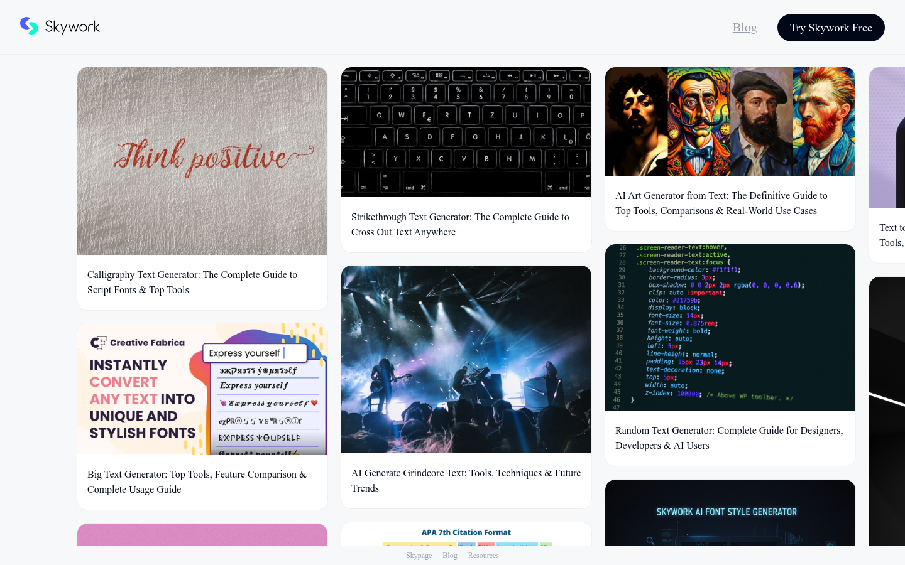Open the Think positive calligraphy thumbnail
Viewport: 905px width, 565px height.
coord(202,161)
